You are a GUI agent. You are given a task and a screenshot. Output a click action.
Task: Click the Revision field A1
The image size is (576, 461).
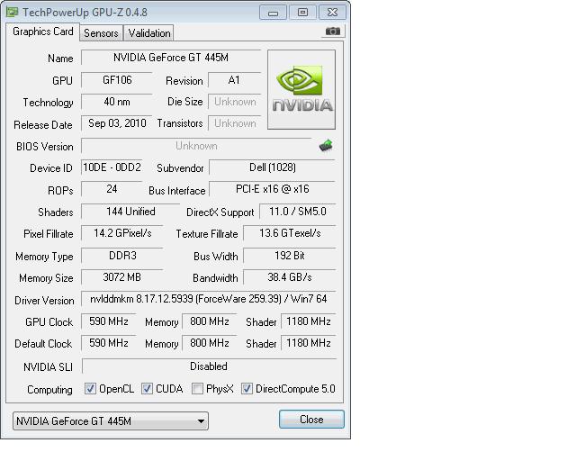[x=234, y=80]
